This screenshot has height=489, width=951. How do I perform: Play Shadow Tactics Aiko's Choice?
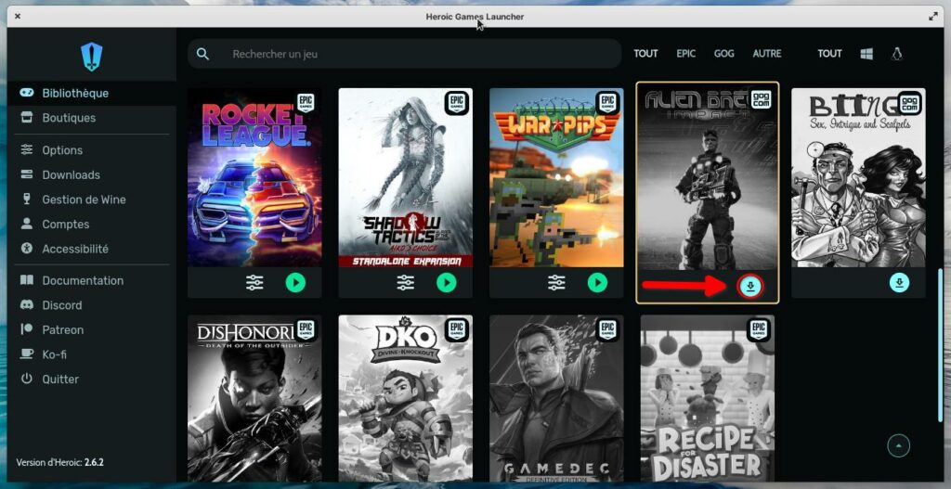447,283
